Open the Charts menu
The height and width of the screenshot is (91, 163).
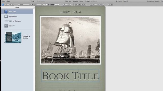coord(87,1)
